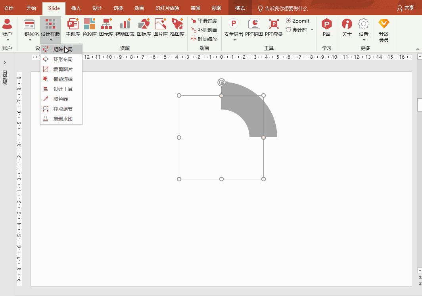This screenshot has height=296, width=422.
Task: Choose 取色器 color picker menu item
Action: [61, 99]
